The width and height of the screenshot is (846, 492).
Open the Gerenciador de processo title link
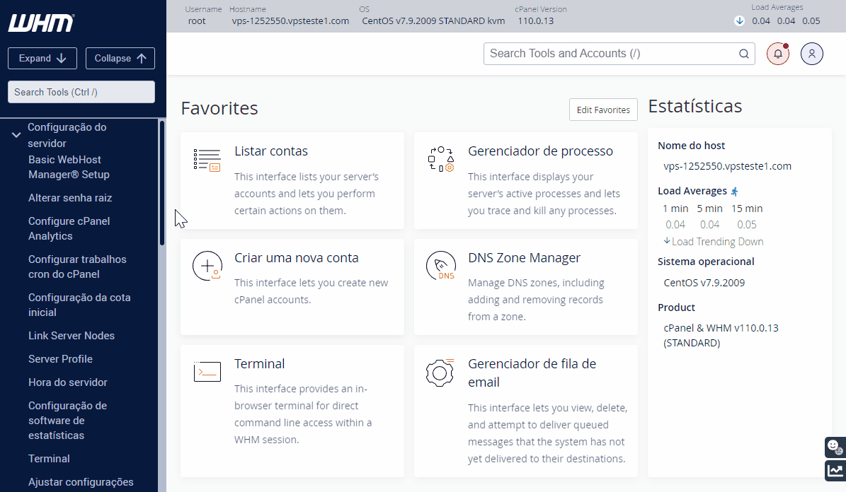click(x=540, y=151)
